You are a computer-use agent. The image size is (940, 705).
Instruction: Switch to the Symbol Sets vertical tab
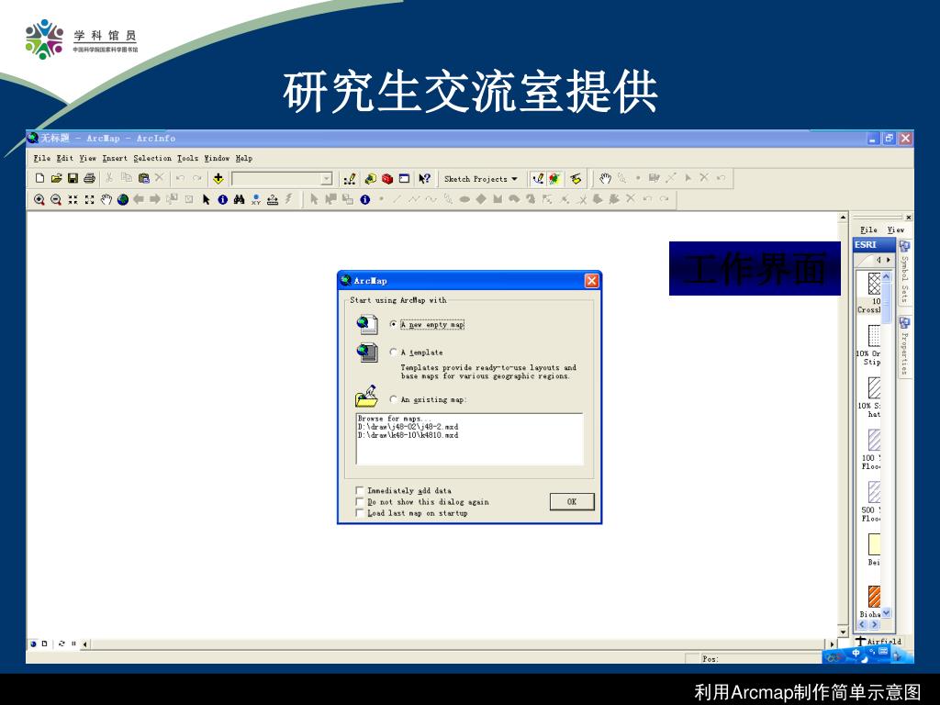tap(904, 273)
